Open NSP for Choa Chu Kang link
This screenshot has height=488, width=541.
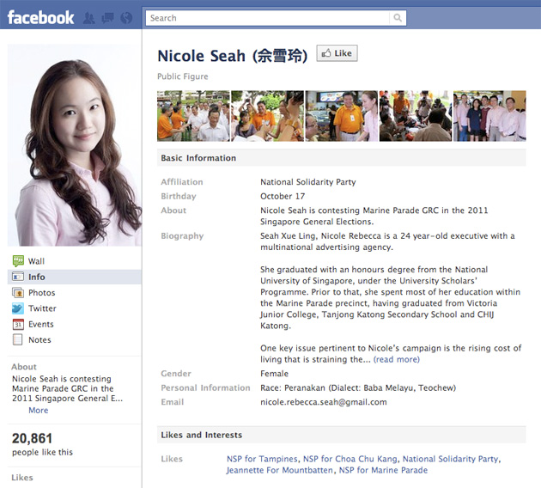tap(350, 459)
